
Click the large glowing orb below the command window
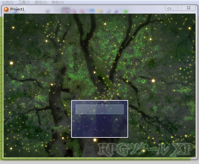click(95, 140)
